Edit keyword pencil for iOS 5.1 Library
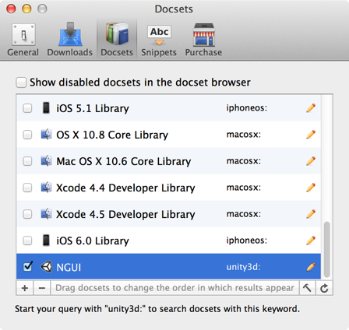This screenshot has height=330, width=349. click(311, 108)
